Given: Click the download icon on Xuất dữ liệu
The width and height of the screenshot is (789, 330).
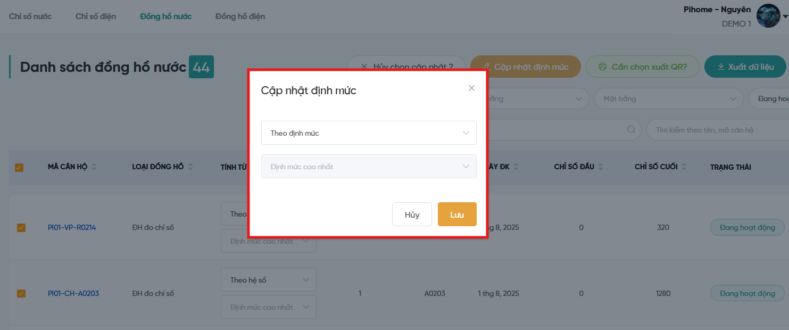Looking at the screenshot, I should pyautogui.click(x=721, y=67).
